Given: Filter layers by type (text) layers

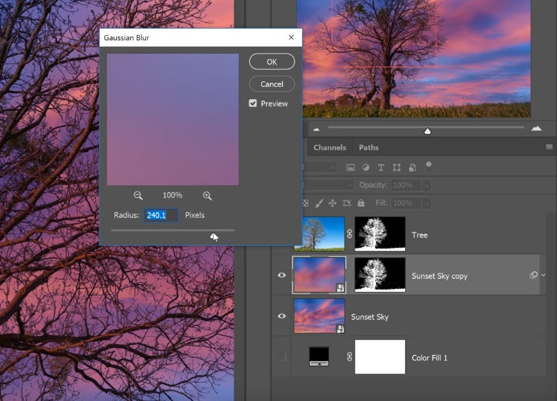Looking at the screenshot, I should (x=381, y=167).
